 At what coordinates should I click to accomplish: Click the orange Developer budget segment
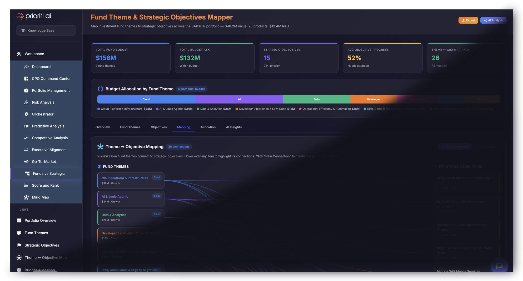[x=373, y=99]
